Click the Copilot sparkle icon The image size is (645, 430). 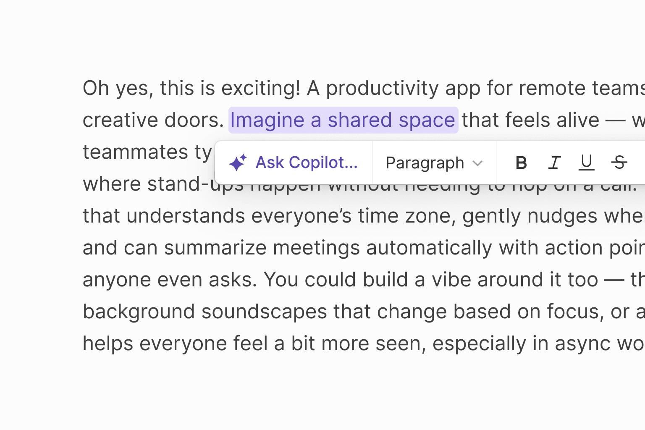click(x=238, y=163)
